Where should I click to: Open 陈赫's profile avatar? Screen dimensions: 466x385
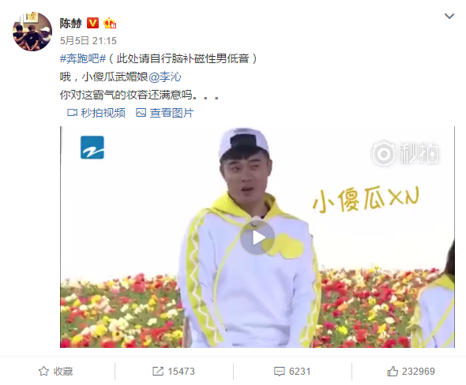click(32, 32)
